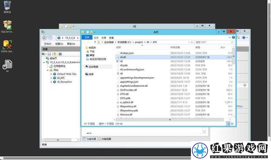Open the Explorer address bar history dropdown

189,42
